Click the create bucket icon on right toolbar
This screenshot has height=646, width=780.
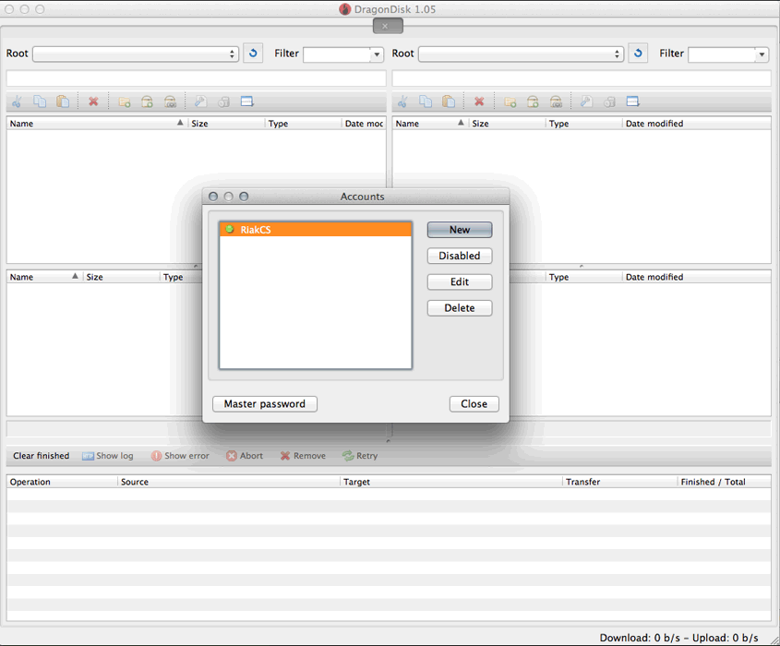click(534, 102)
